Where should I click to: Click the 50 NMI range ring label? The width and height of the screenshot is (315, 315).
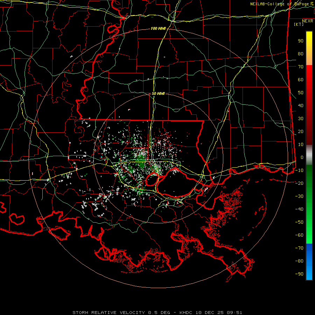pyautogui.click(x=158, y=93)
